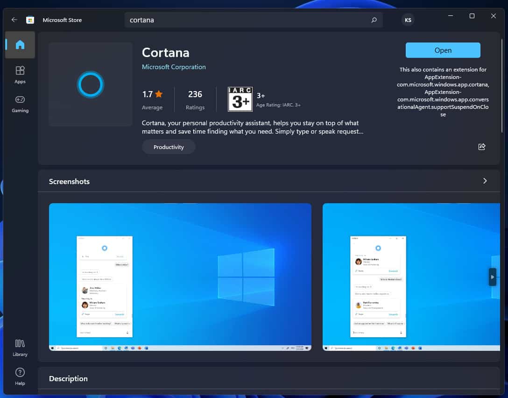Maximize the Microsoft Store window
The image size is (508, 398).
(472, 16)
